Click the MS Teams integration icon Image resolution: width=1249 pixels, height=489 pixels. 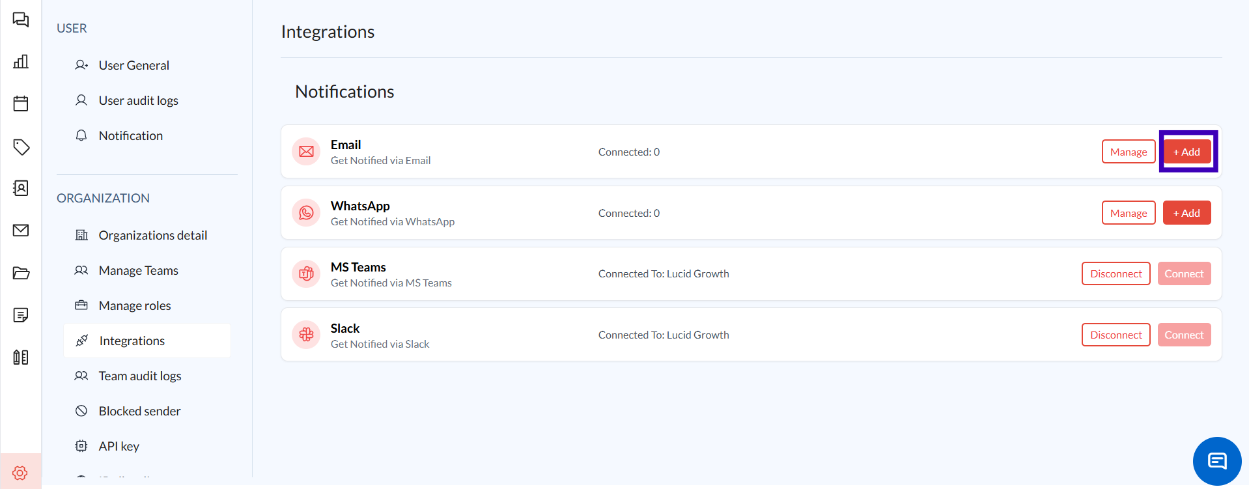tap(306, 274)
